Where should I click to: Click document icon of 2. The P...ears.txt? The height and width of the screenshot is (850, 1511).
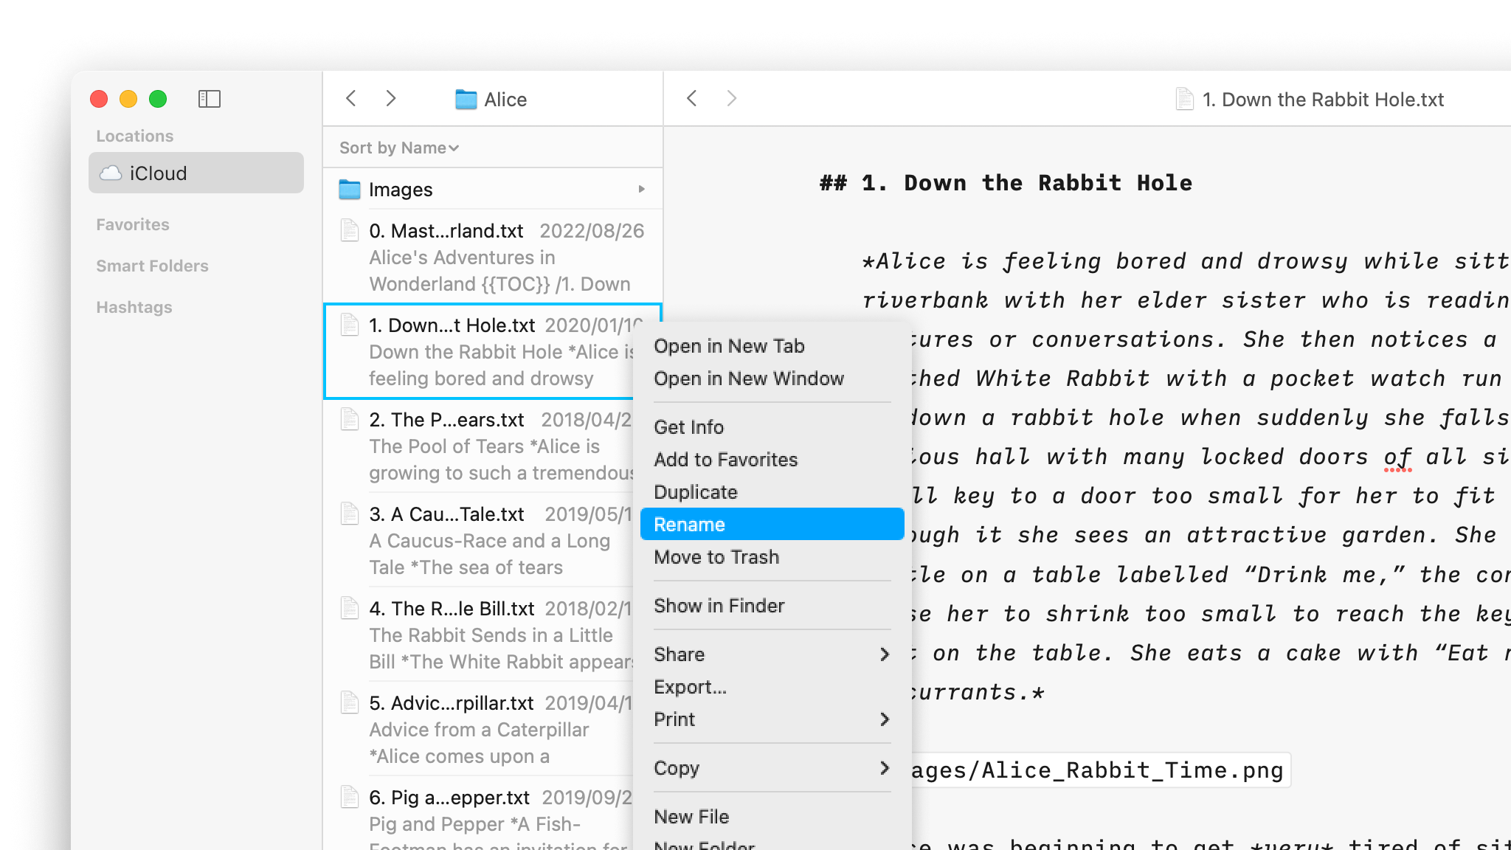point(349,419)
